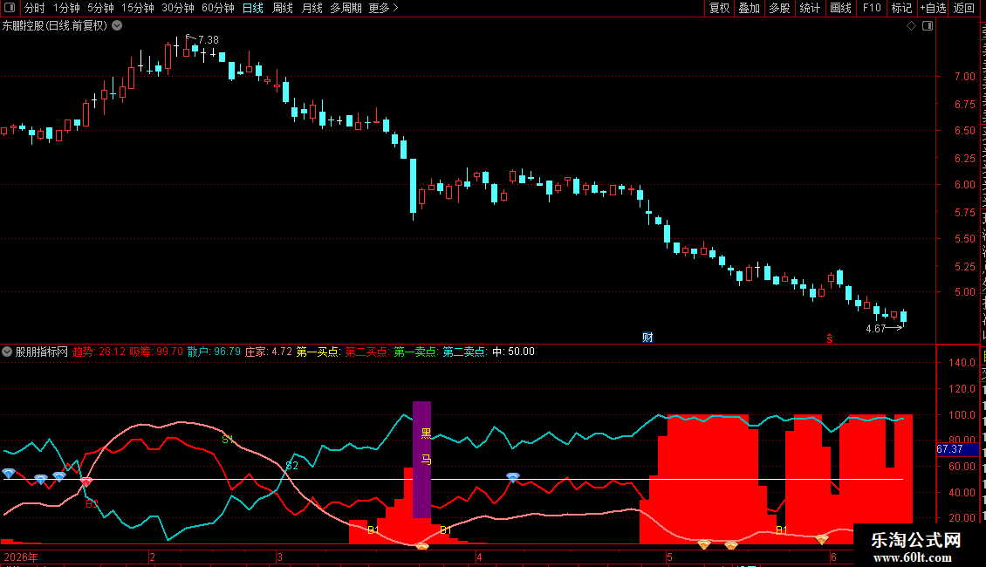Add stock to 自选 watchlist
Viewport: 986px width, 567px height.
933,8
